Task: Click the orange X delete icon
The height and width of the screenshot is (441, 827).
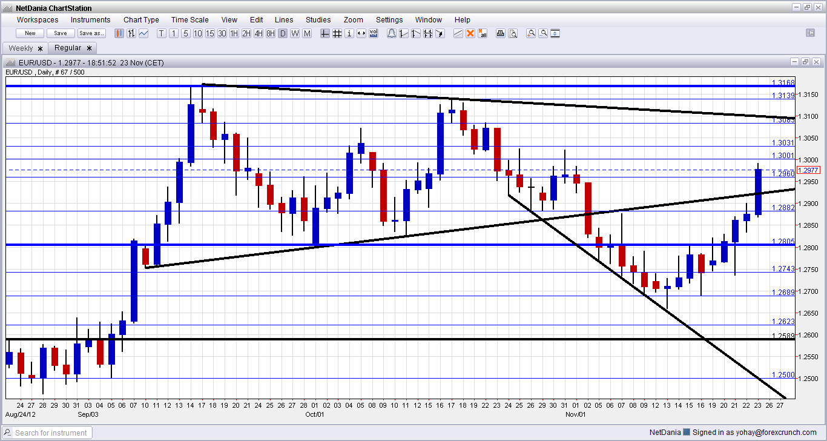Action: pyautogui.click(x=470, y=33)
